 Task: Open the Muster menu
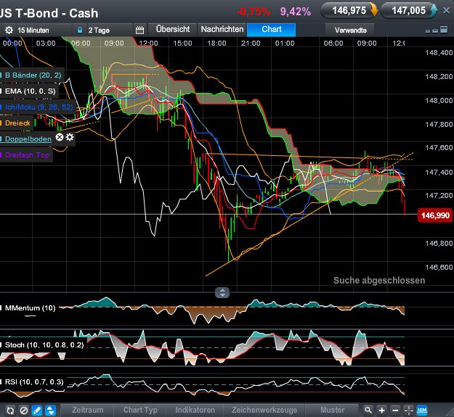coord(333,410)
